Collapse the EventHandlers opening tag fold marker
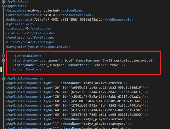 3,56
